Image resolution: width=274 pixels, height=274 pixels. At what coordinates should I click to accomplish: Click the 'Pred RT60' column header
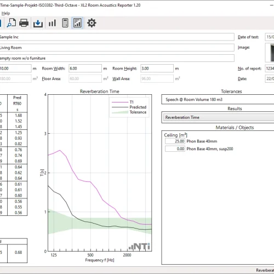pyautogui.click(x=17, y=104)
